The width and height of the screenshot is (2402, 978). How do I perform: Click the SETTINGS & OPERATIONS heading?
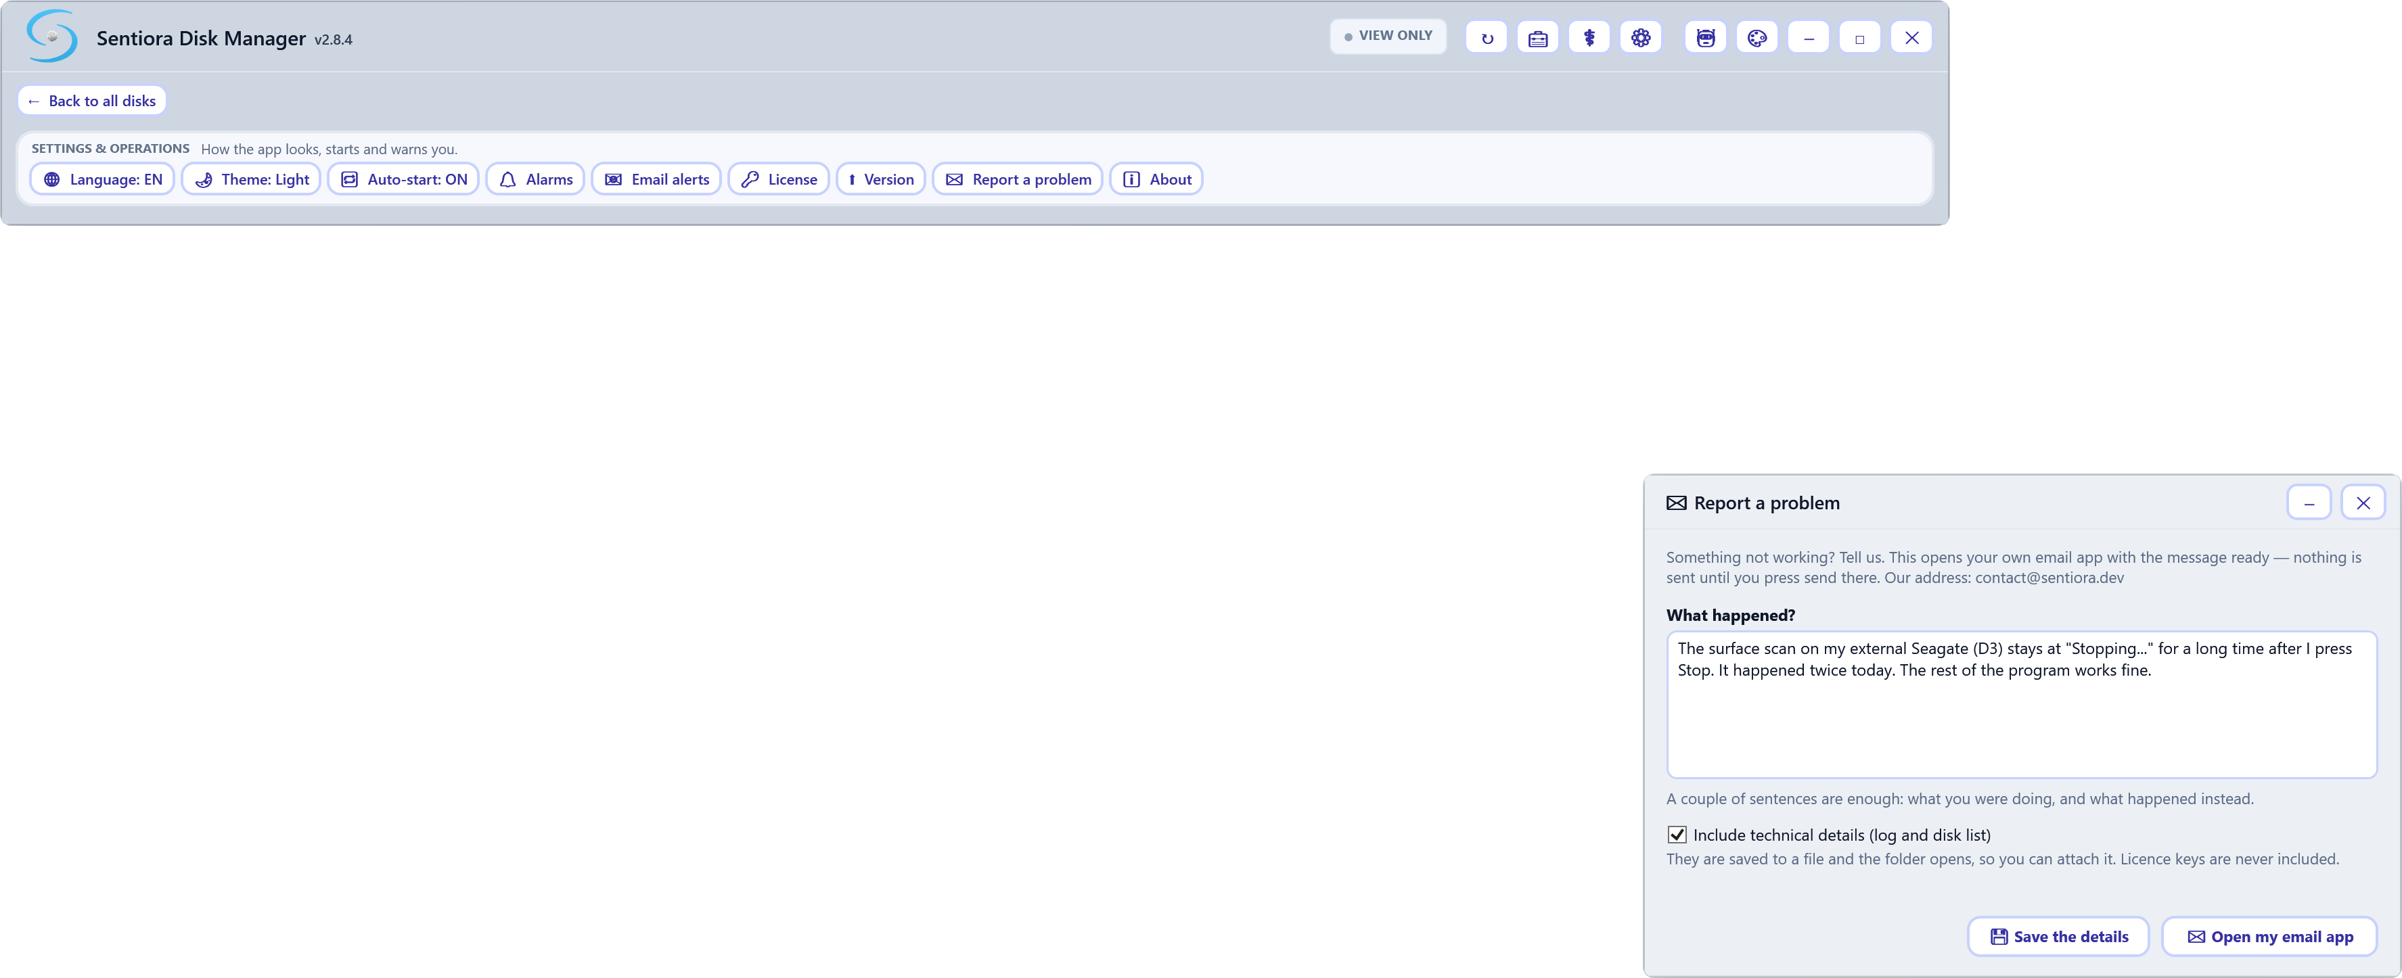click(110, 148)
